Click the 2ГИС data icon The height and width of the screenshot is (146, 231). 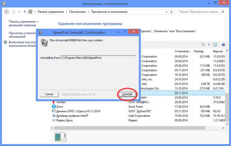pyautogui.click(x=53, y=111)
